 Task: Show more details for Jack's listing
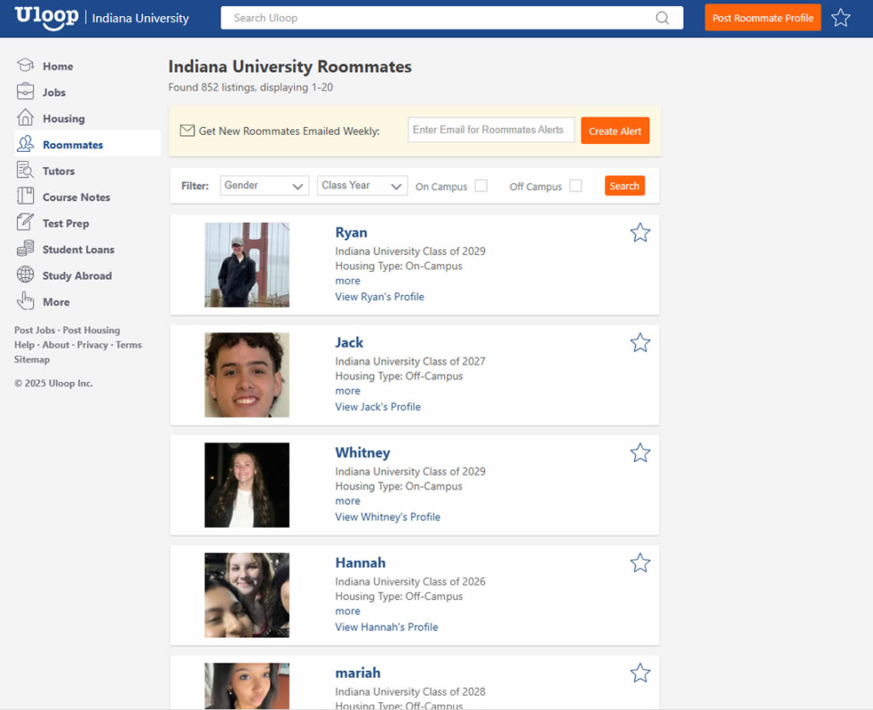[347, 391]
